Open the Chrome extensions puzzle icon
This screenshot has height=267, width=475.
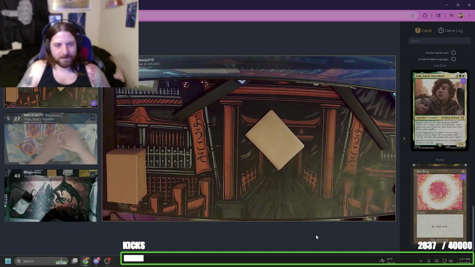(x=425, y=16)
